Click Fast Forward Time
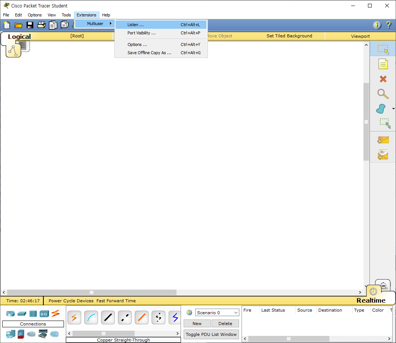 click(116, 301)
